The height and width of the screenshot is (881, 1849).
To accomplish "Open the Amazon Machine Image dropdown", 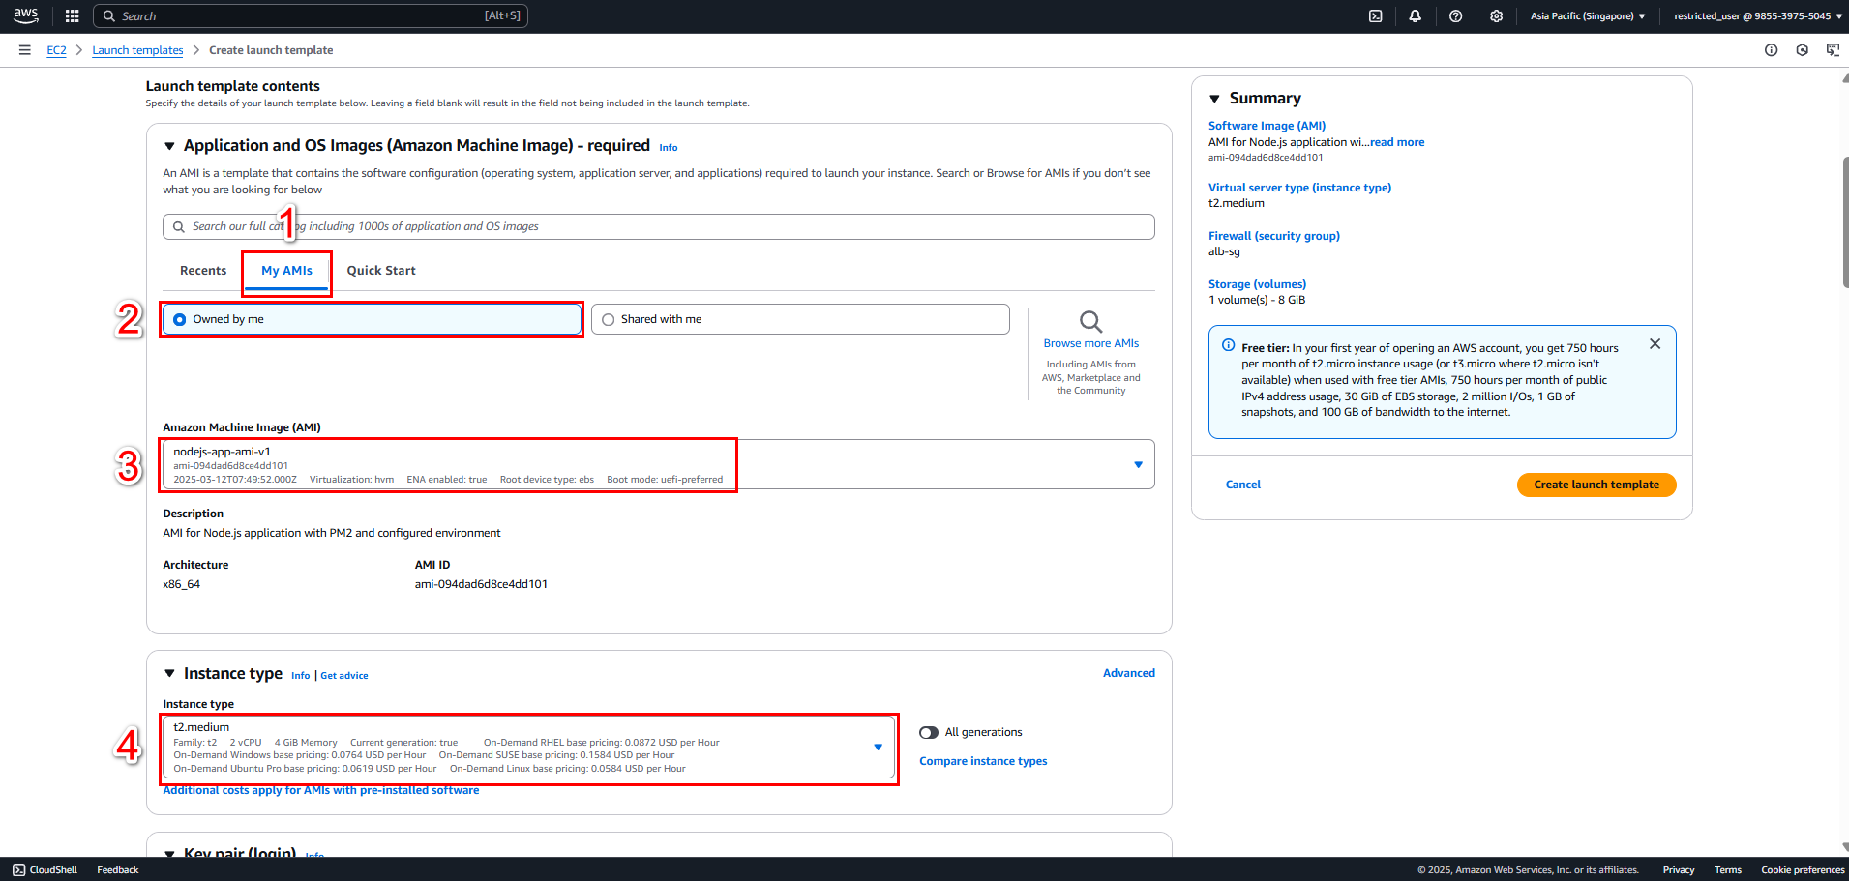I will point(658,465).
